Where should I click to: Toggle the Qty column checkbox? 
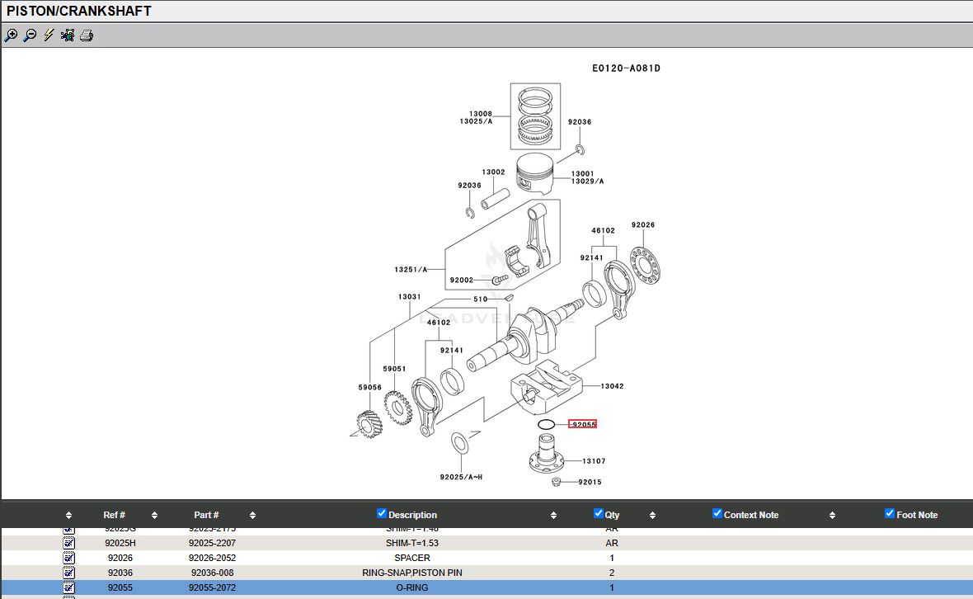click(x=599, y=513)
